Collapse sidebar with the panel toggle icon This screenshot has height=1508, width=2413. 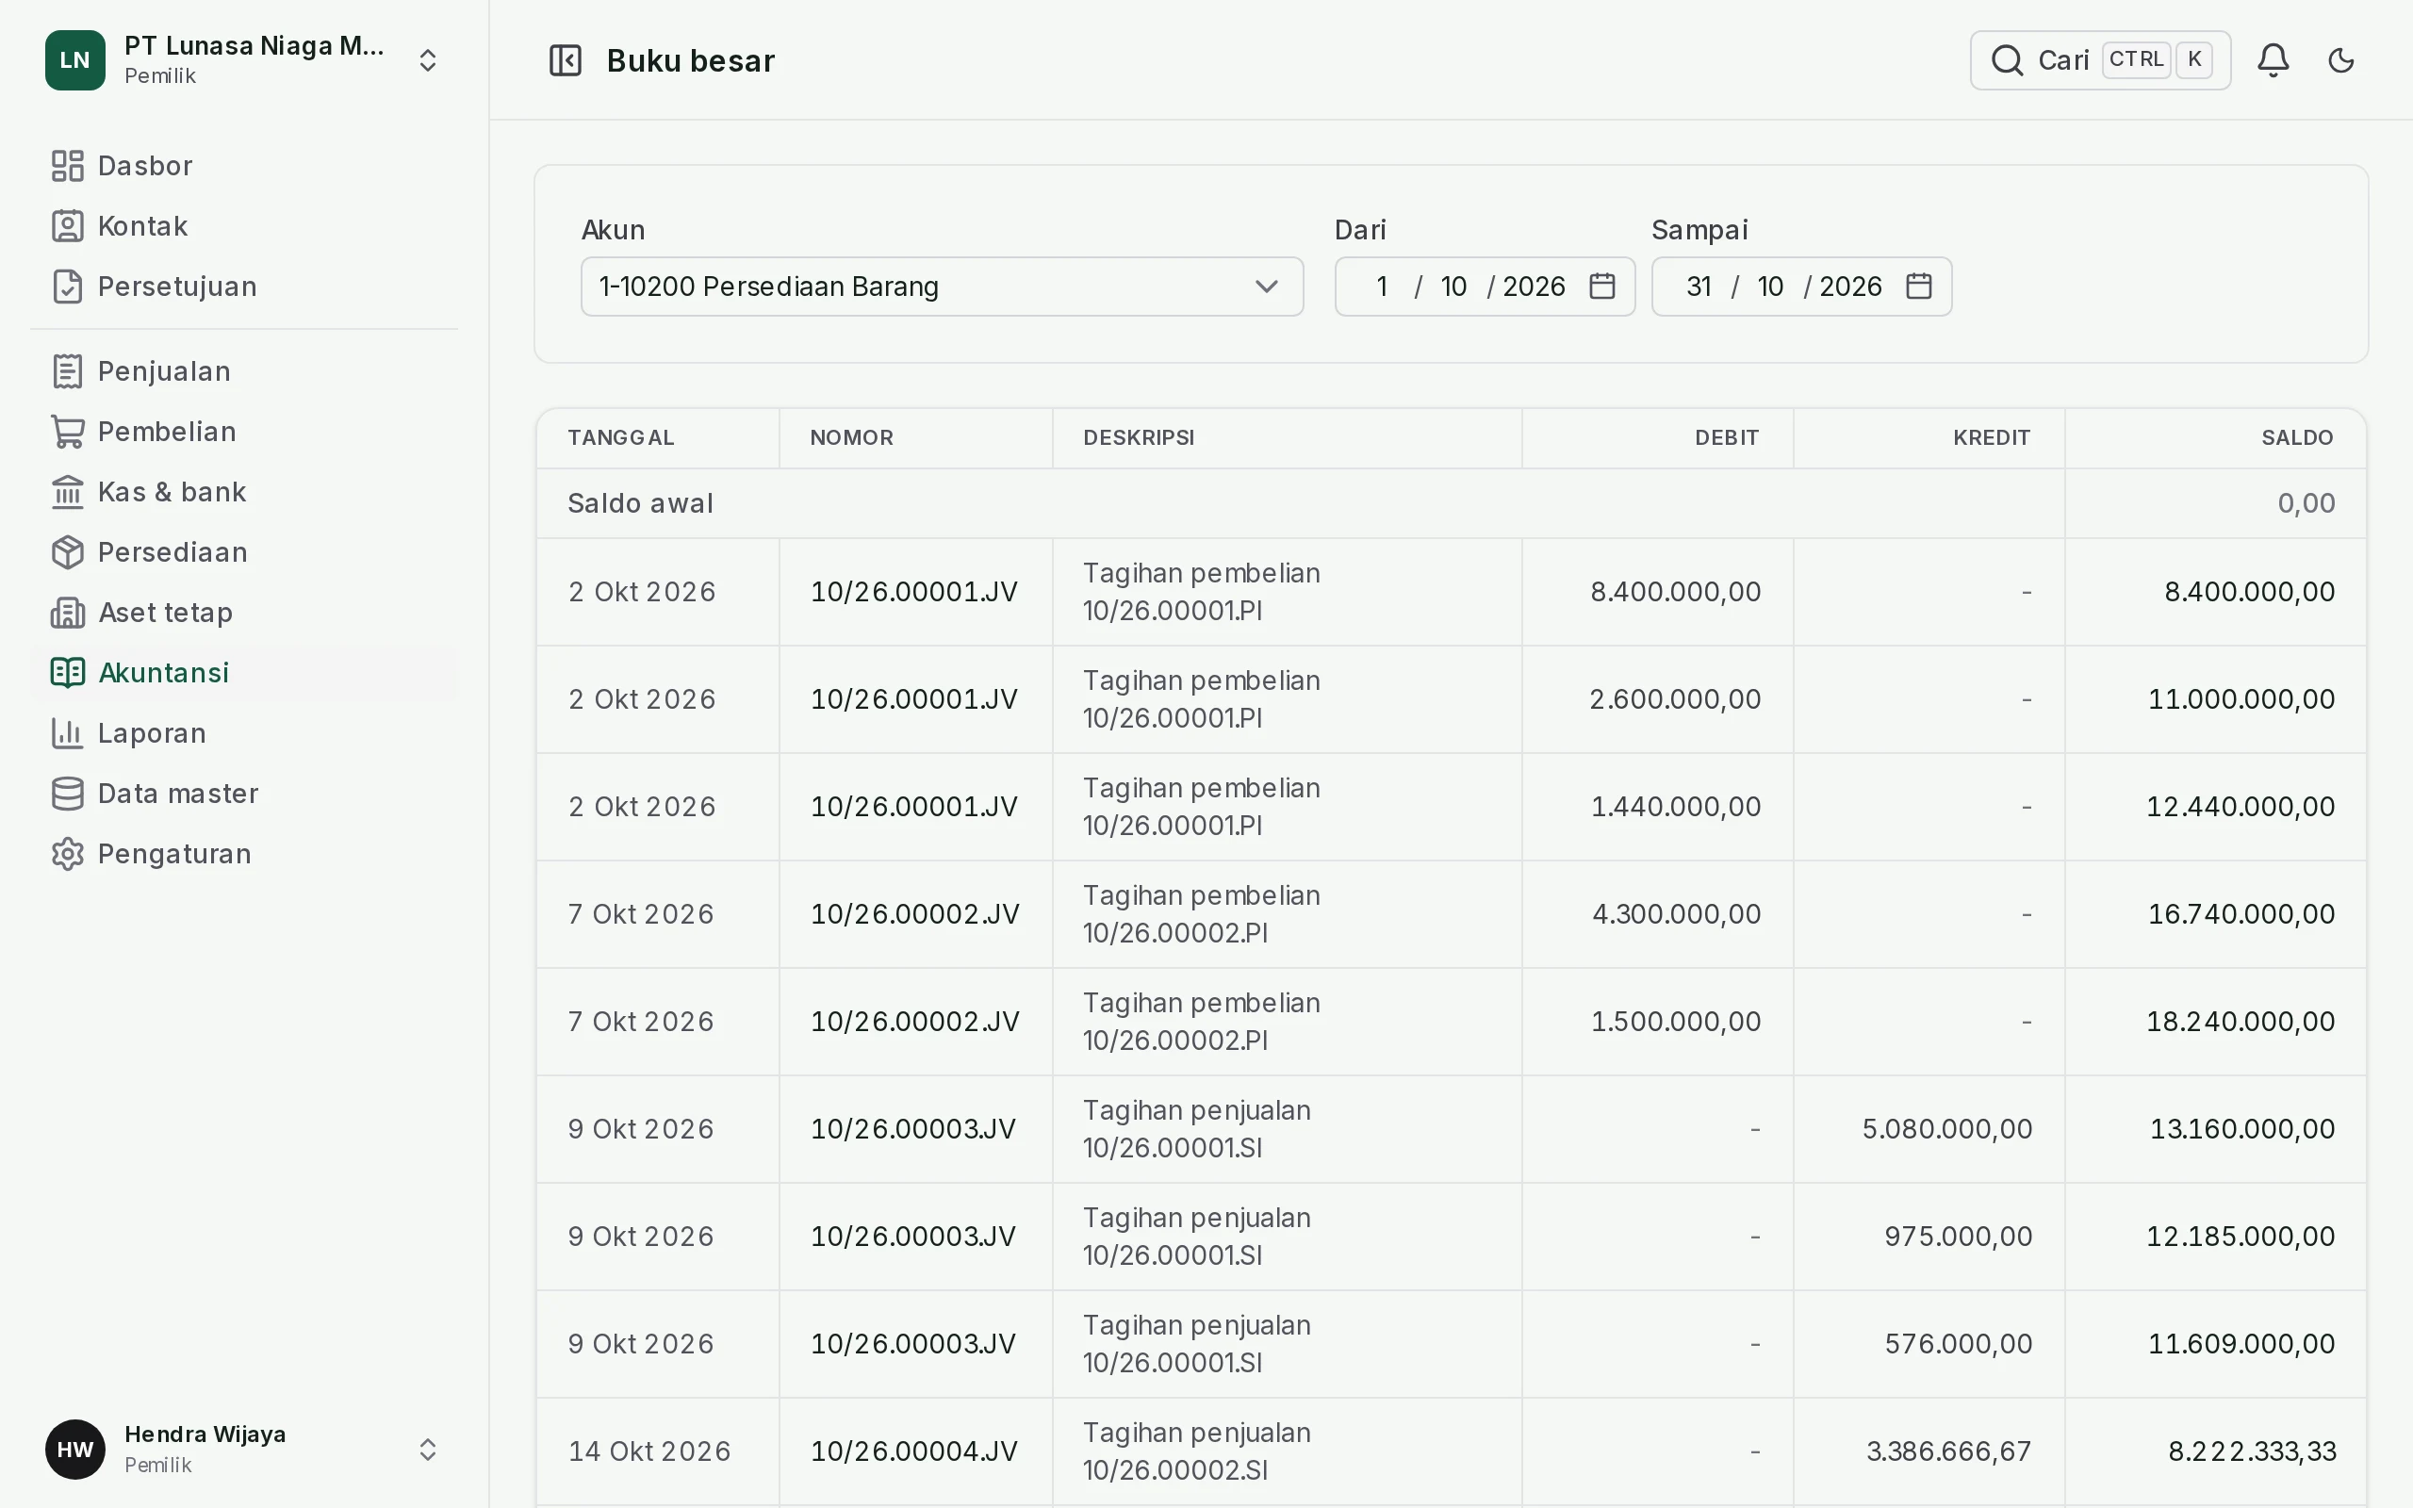click(566, 61)
